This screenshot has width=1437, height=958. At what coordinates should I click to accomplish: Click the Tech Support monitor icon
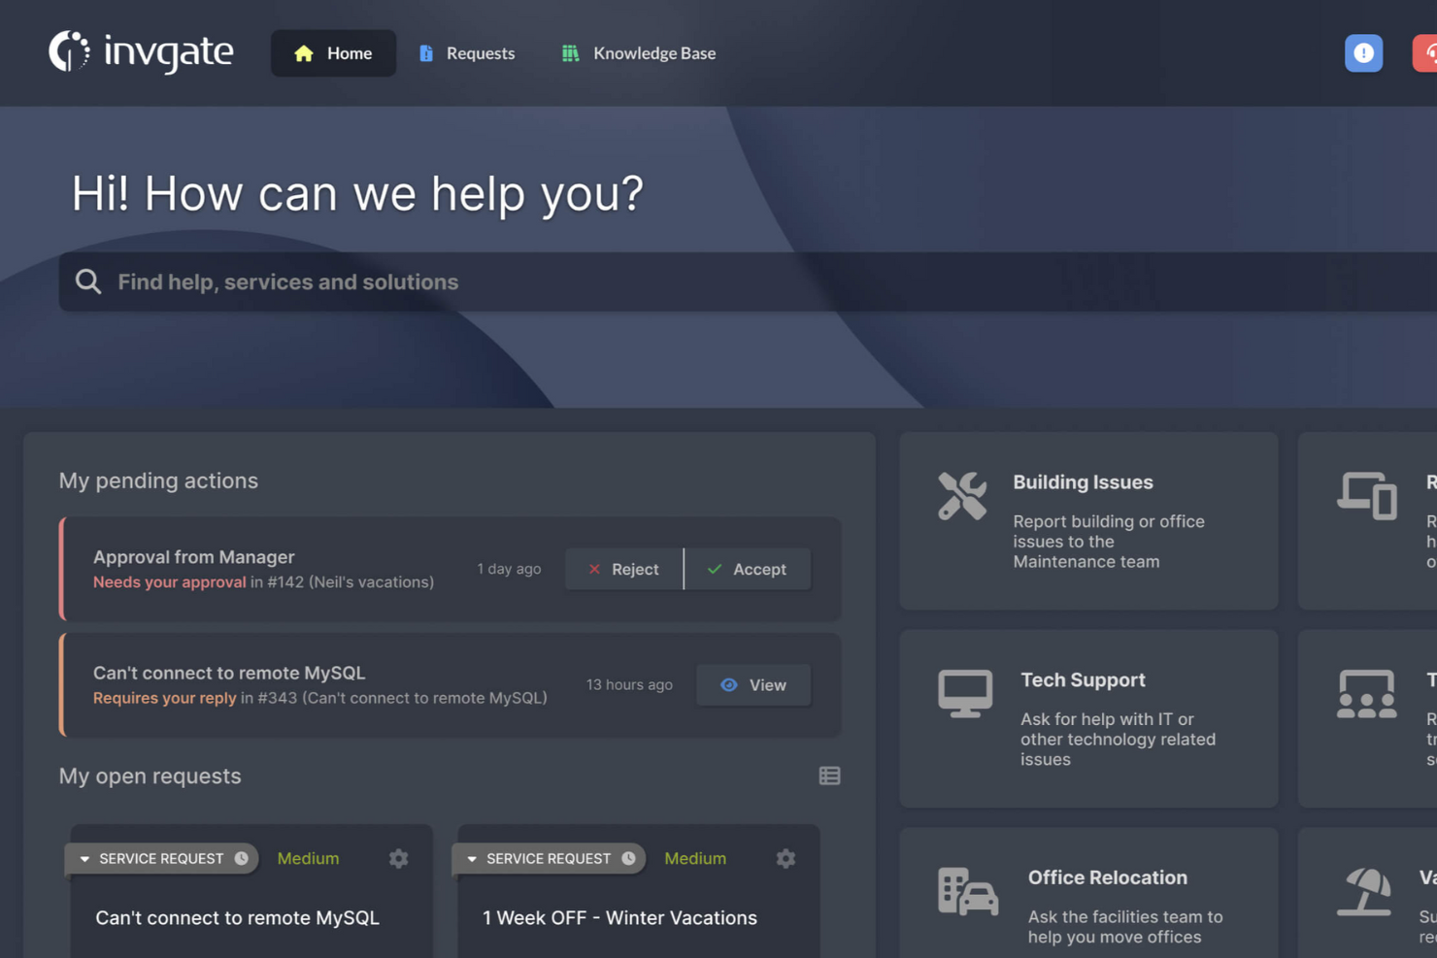point(964,692)
